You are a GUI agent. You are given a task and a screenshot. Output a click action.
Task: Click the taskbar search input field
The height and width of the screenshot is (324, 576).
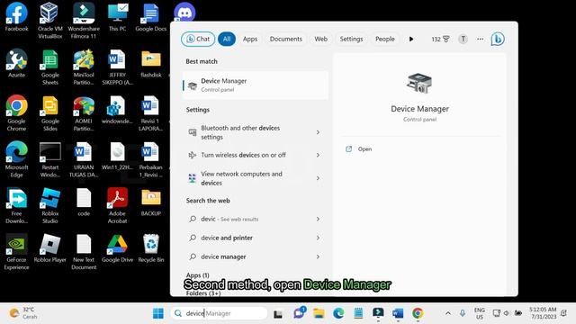pyautogui.click(x=219, y=313)
